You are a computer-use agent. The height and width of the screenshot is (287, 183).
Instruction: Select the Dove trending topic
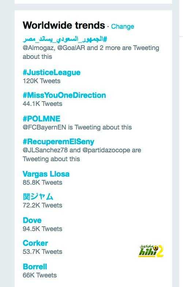[x=32, y=220]
